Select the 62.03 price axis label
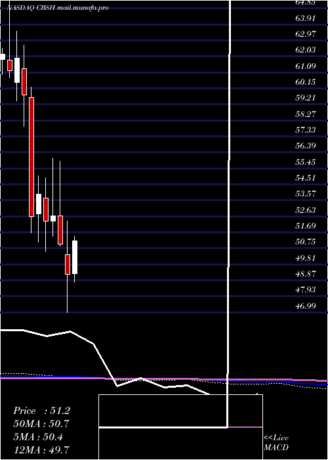Viewport: 328px width, 460px height. pos(306,50)
